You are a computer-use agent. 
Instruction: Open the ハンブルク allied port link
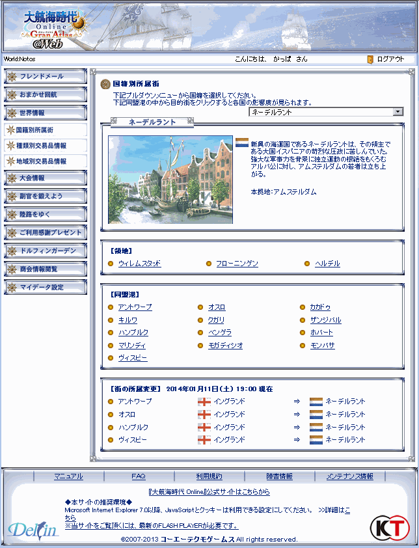[x=133, y=333]
